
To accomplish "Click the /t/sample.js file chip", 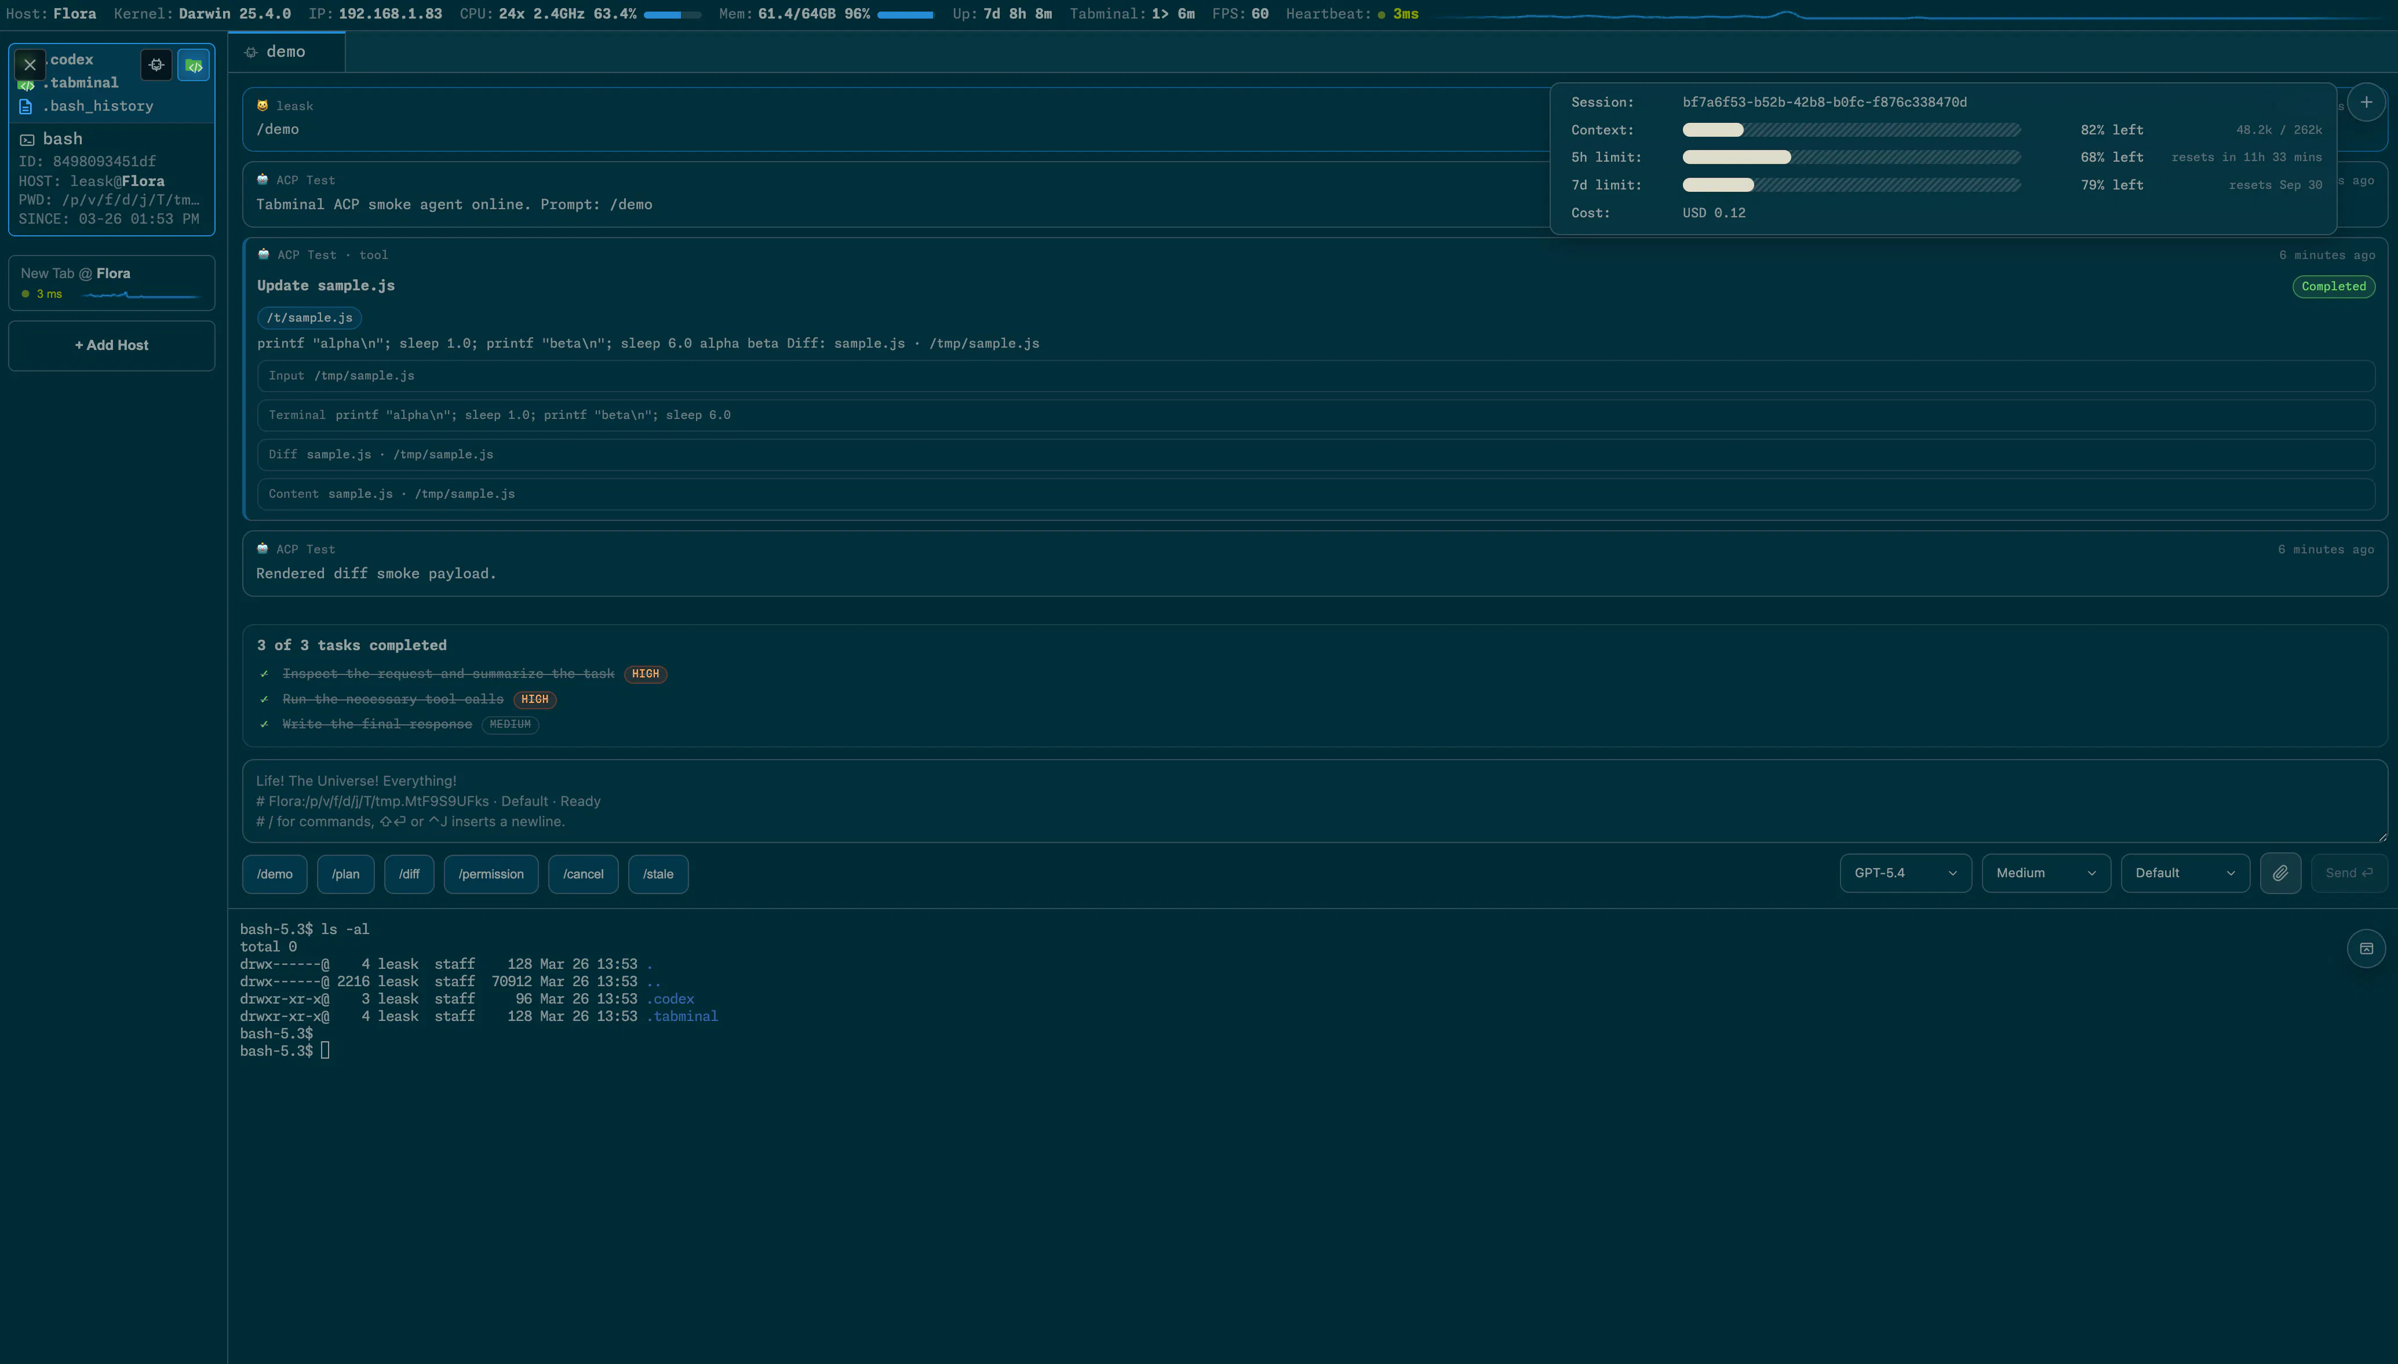I will click(310, 319).
